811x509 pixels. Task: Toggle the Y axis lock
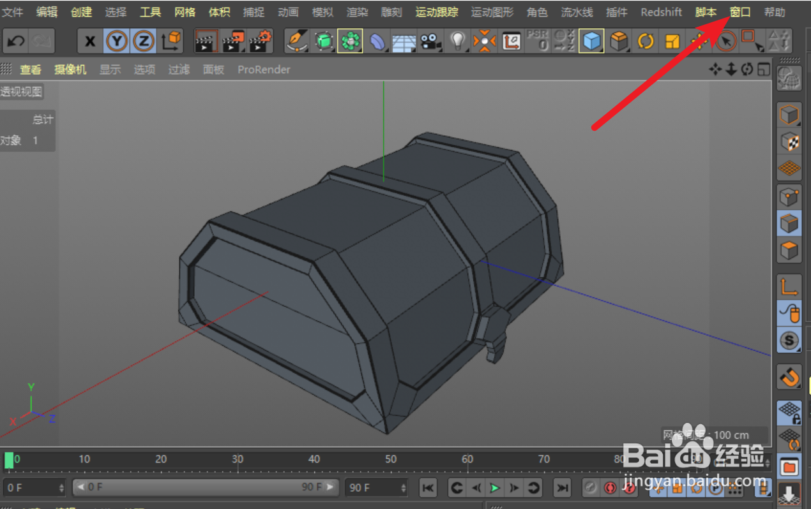[117, 41]
